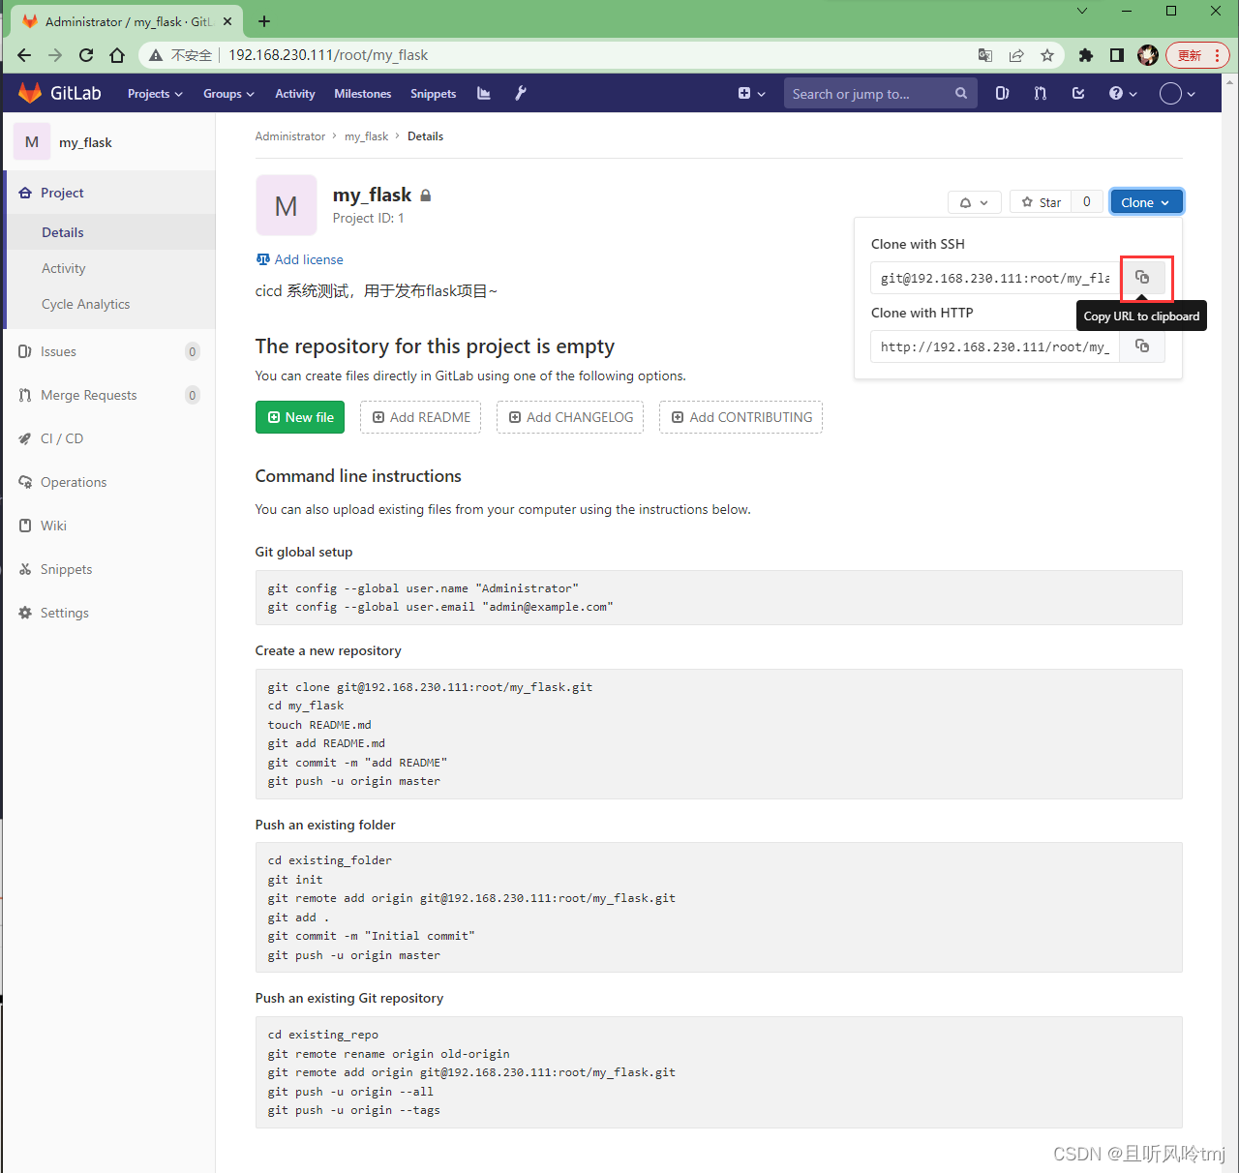Viewport: 1239px width, 1173px height.
Task: Open the Help question mark dropdown
Action: [x=1123, y=94]
